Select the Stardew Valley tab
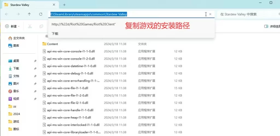Viewport: 280px width, 136px height. point(30,5)
